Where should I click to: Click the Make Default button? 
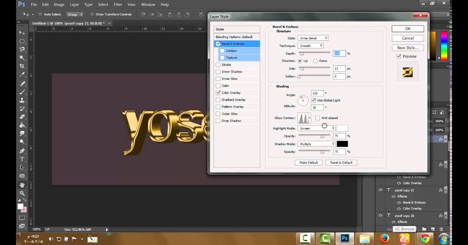click(308, 163)
